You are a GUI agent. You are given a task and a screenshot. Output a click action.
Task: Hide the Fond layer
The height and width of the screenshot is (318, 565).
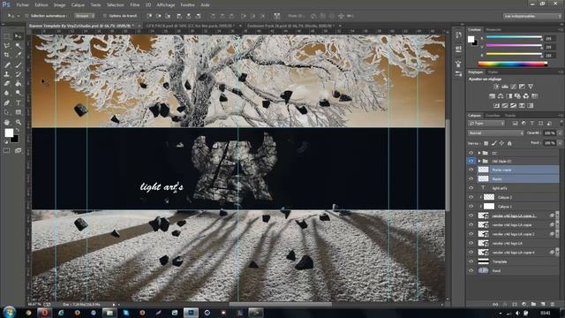coord(471,271)
